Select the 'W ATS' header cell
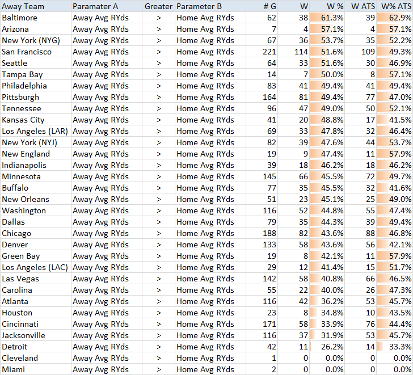The height and width of the screenshot is (375, 413). [x=361, y=6]
